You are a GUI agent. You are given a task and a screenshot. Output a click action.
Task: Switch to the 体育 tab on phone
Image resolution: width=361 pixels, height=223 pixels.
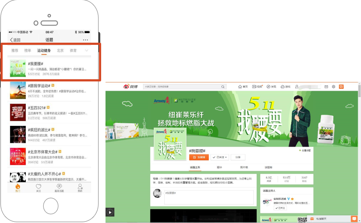73,51
